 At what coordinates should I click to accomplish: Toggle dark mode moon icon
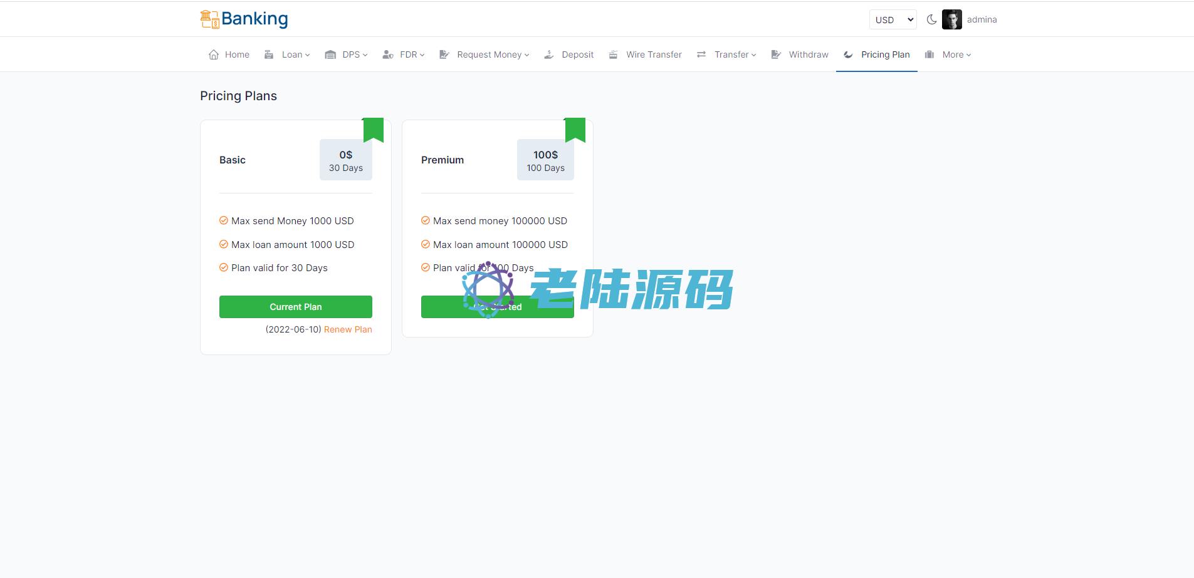(x=931, y=19)
